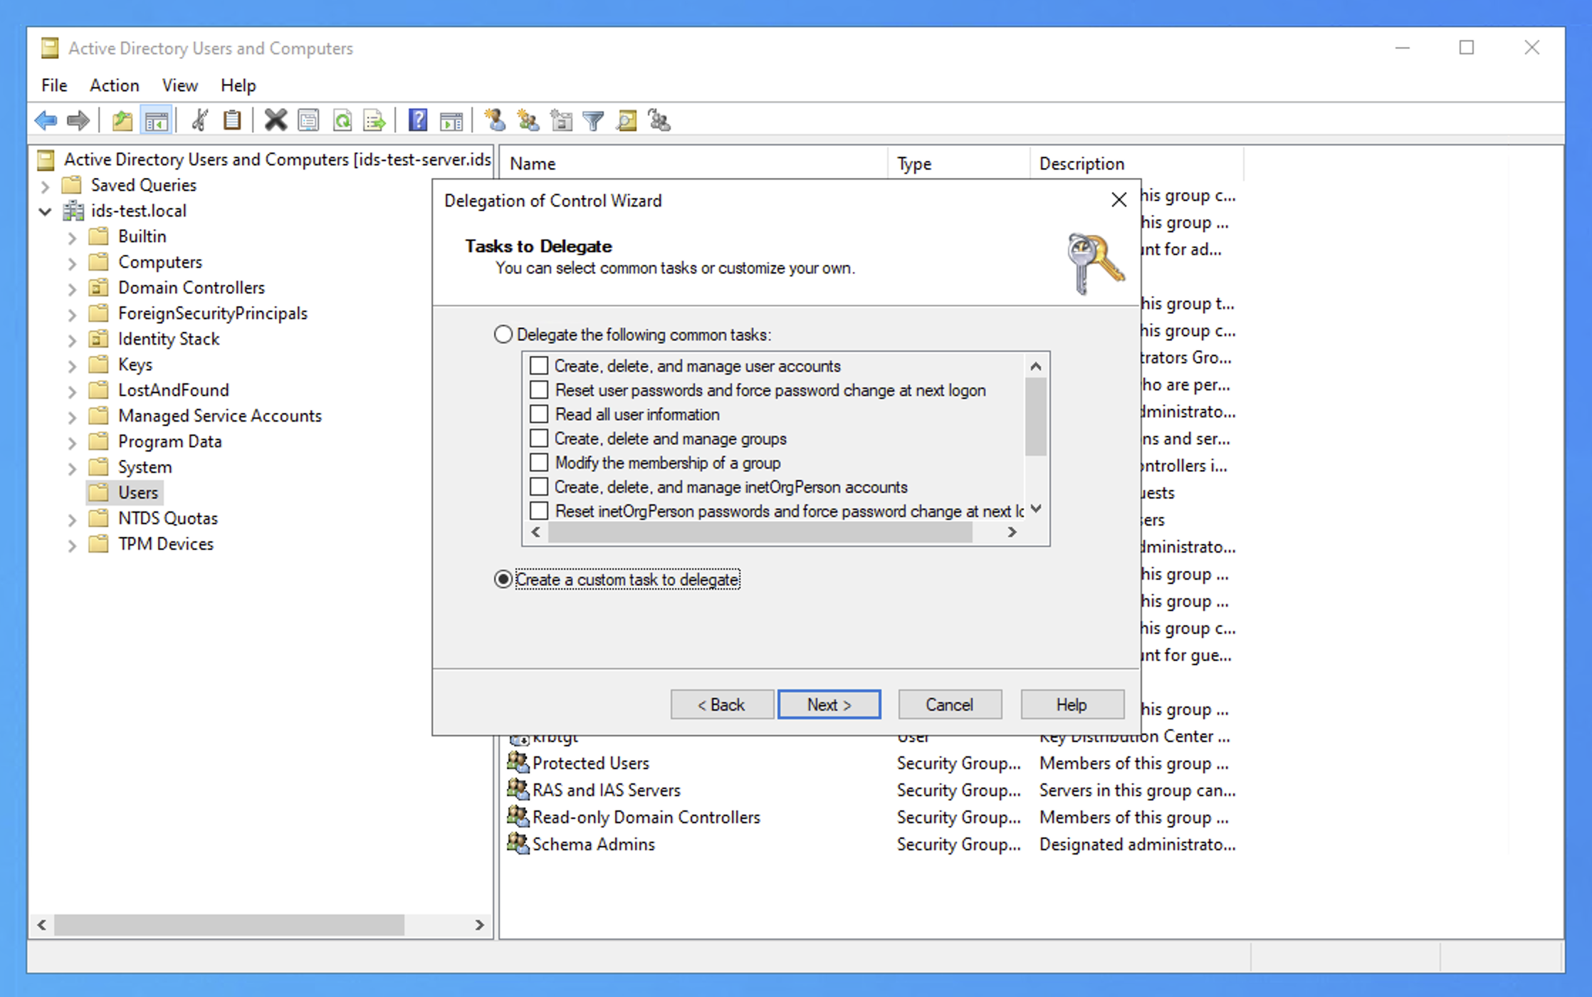Click the Name column header
Image resolution: width=1592 pixels, height=997 pixels.
pos(694,163)
